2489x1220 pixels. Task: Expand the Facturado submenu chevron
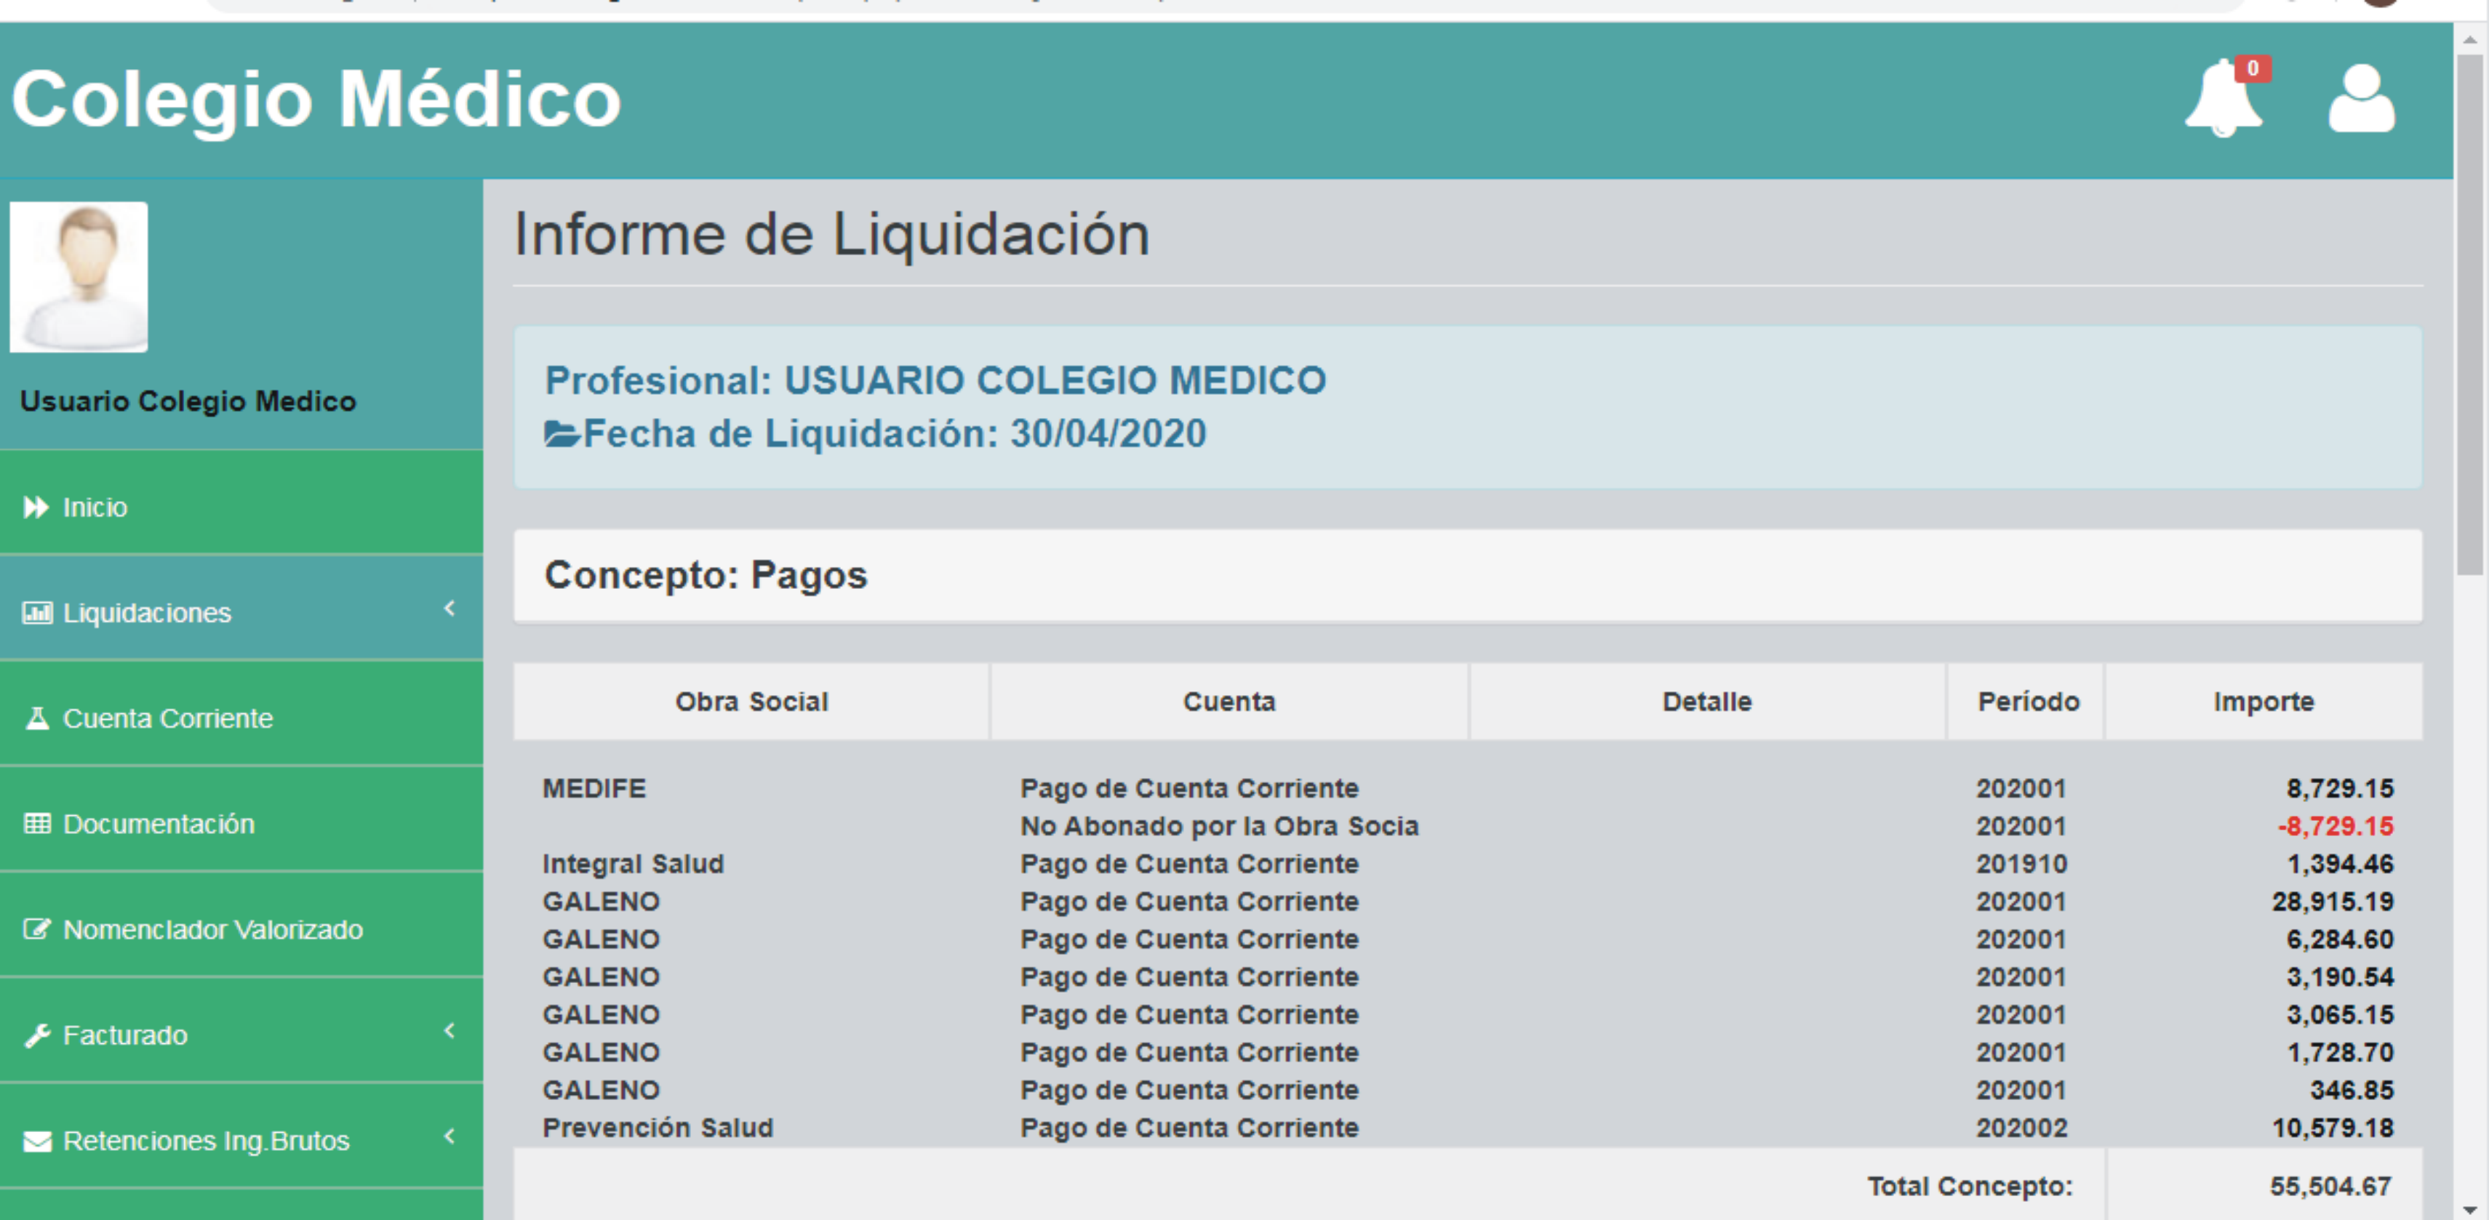click(x=450, y=1031)
